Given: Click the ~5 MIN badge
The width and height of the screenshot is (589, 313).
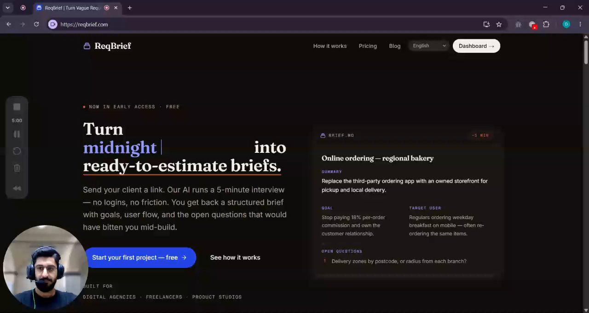Looking at the screenshot, I should (480, 135).
